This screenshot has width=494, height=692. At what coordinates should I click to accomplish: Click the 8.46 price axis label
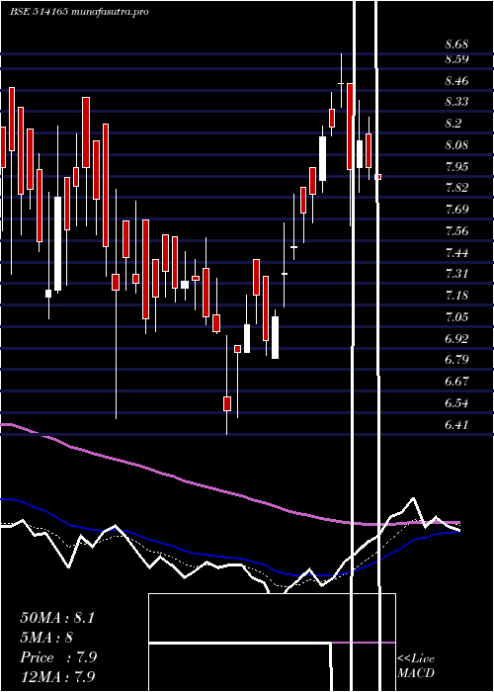tap(456, 81)
